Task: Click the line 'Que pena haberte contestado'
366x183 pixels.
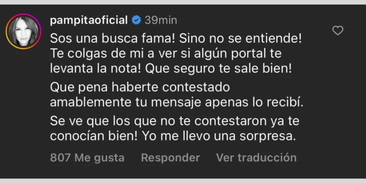Action: click(139, 88)
